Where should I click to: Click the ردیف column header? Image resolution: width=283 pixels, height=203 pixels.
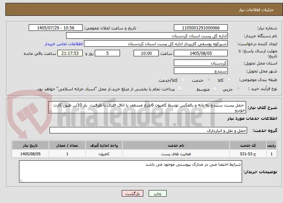[x=272, y=145]
